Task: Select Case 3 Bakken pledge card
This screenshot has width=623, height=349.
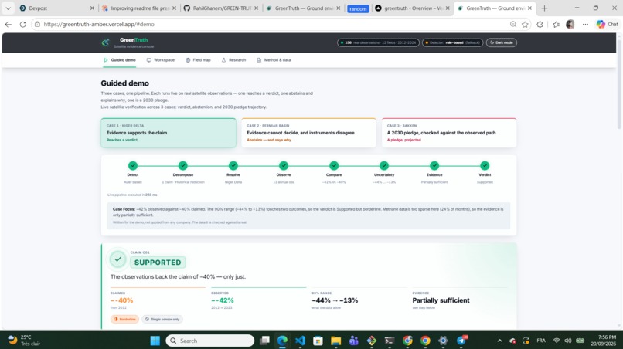Action: coord(449,133)
